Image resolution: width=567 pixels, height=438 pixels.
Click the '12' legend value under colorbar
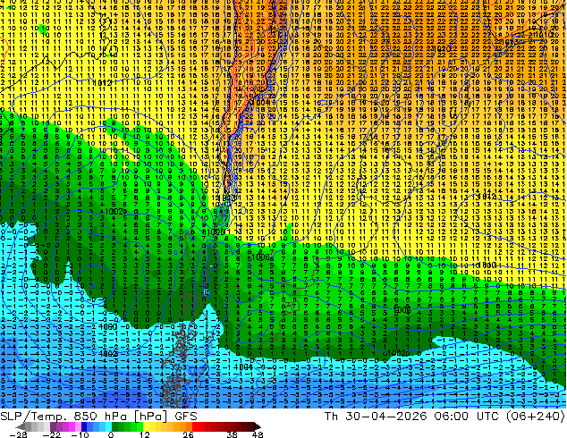[145, 434]
